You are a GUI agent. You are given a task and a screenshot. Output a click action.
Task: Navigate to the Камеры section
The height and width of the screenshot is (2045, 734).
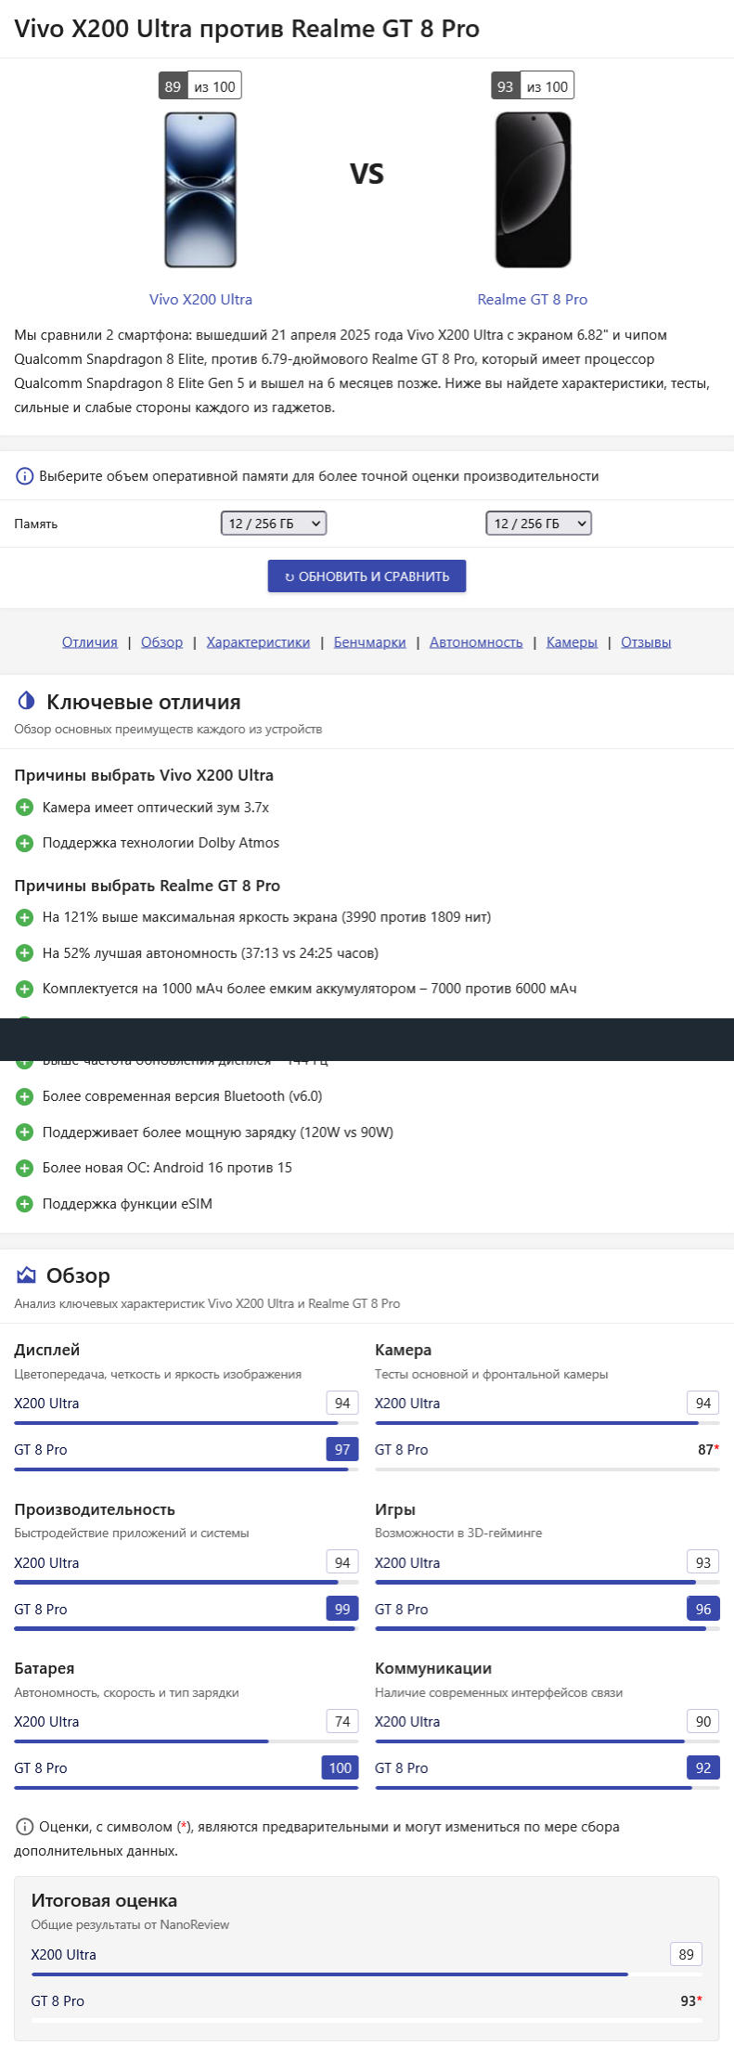[572, 642]
